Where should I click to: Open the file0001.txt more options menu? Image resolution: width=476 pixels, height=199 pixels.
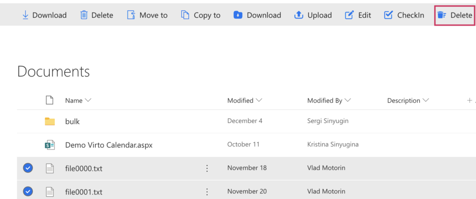207,192
